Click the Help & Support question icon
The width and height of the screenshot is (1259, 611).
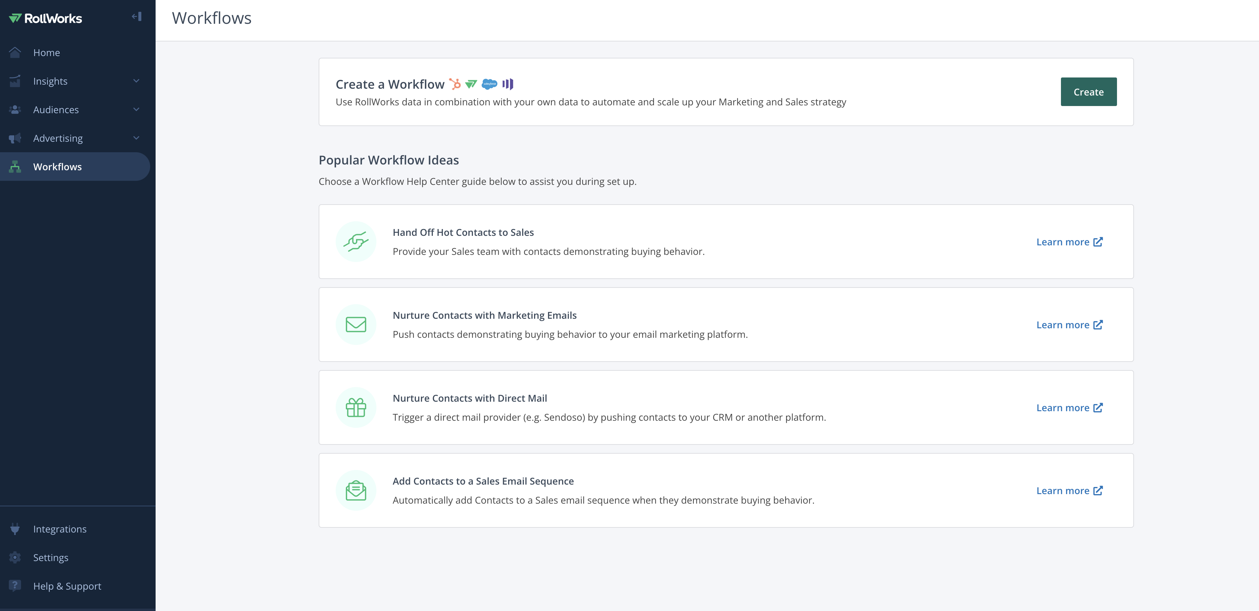click(x=15, y=586)
